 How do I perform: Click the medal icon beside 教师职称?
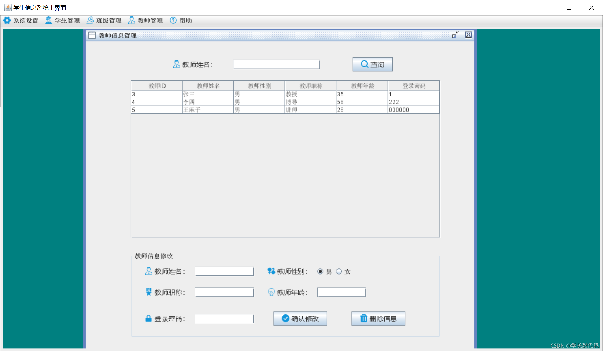pyautogui.click(x=149, y=292)
